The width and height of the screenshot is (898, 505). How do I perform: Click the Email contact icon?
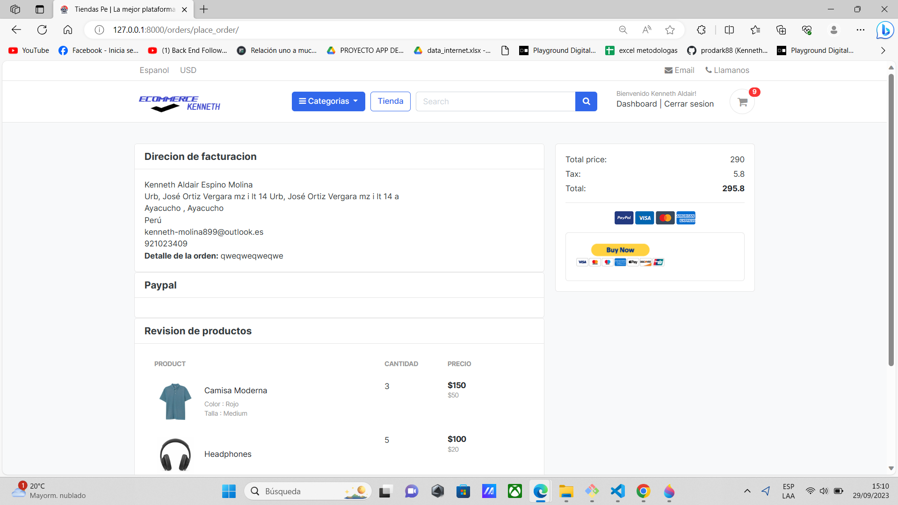[x=669, y=70]
